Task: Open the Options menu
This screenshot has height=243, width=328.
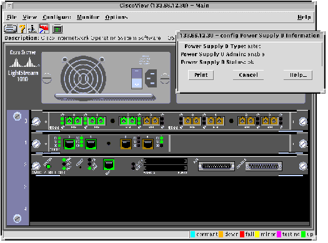Action: click(x=116, y=17)
